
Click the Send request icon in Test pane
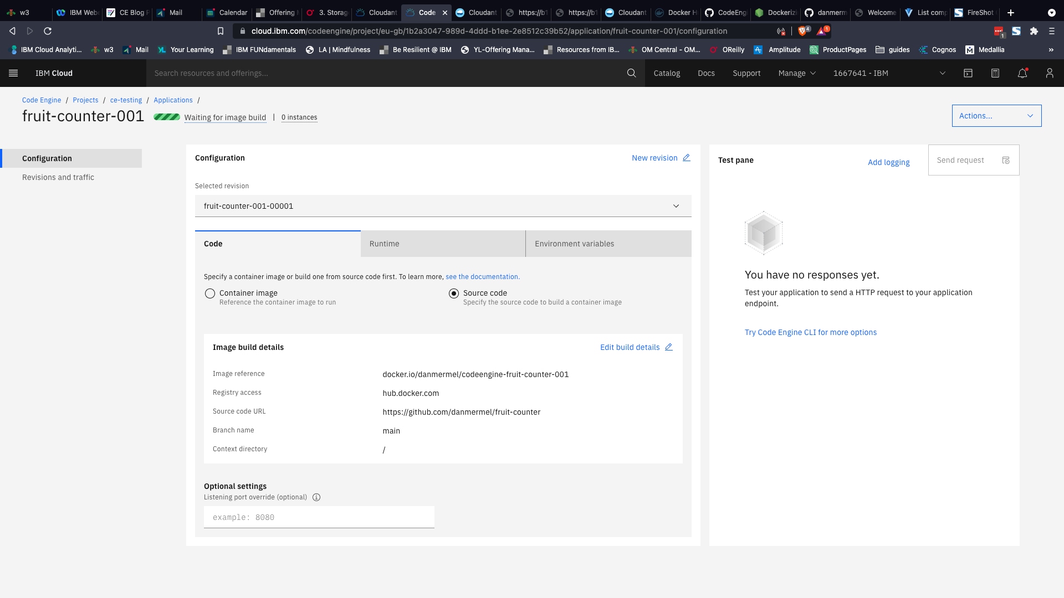pyautogui.click(x=1006, y=161)
